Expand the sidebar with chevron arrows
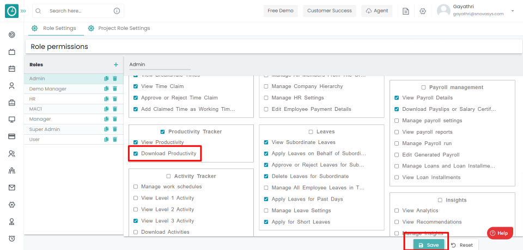523x250 pixels. (x=23, y=11)
